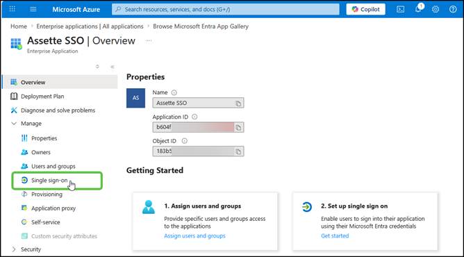
Task: Open Provisioning menu item
Action: point(47,194)
